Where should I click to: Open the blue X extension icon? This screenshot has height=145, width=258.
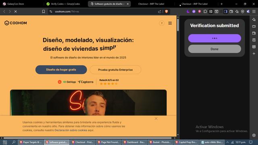[x=248, y=12]
